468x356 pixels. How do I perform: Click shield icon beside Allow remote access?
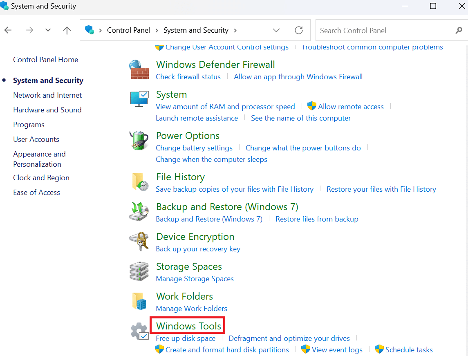pyautogui.click(x=311, y=105)
